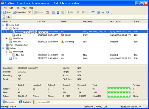Screen dimensions: 149x109
Task: Click the scissors Cut icon
Action: (58, 12)
